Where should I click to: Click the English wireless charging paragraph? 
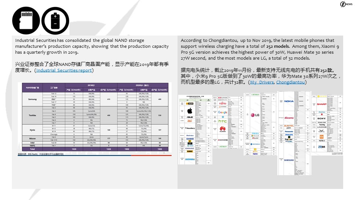(260, 49)
